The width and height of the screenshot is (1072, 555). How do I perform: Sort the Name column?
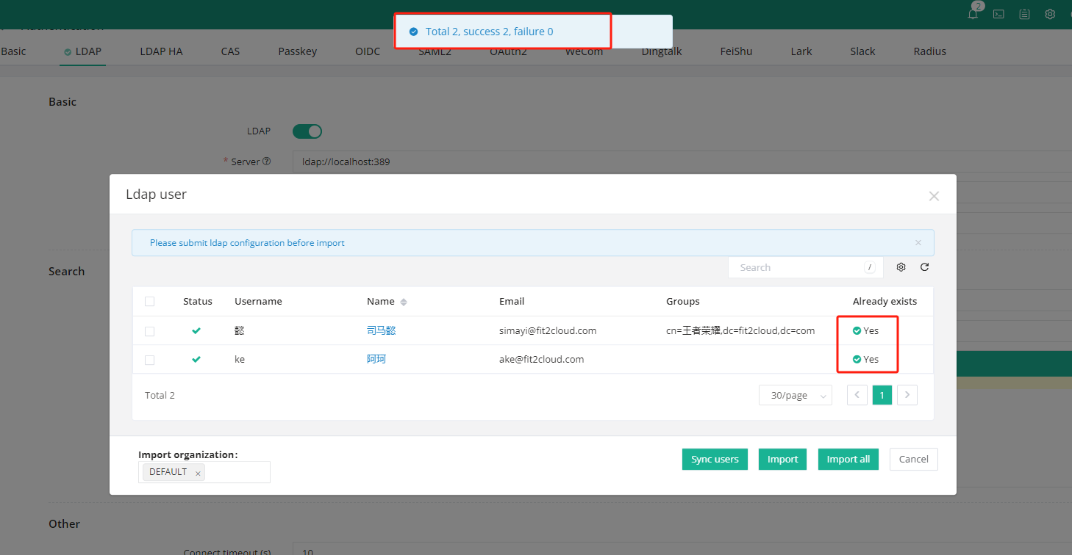[x=403, y=301]
